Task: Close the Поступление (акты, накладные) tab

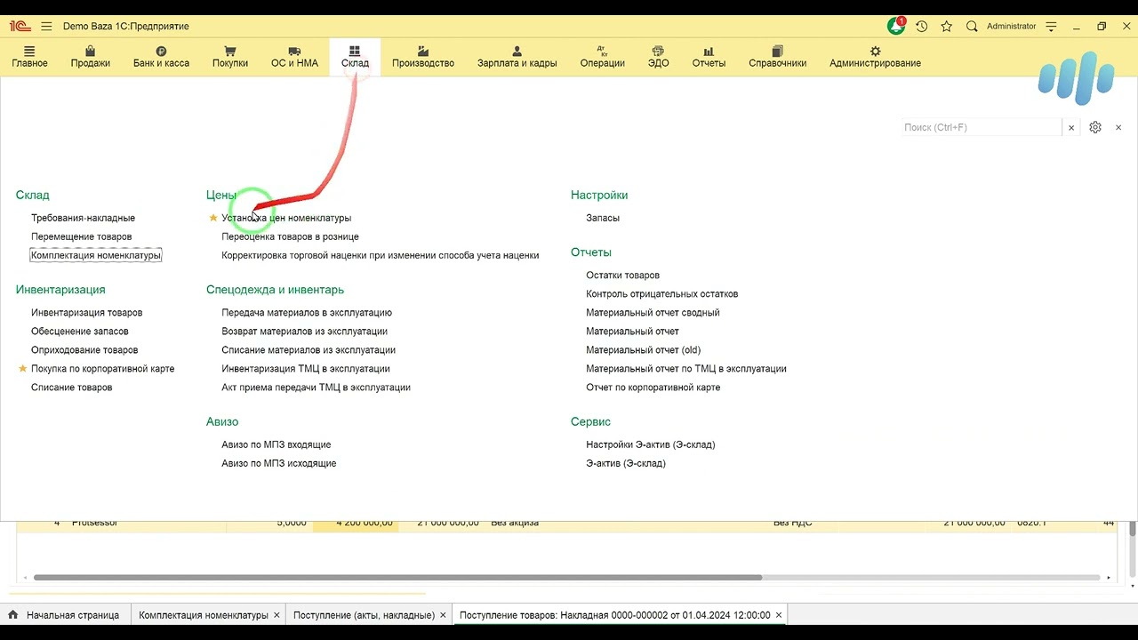Action: click(444, 615)
